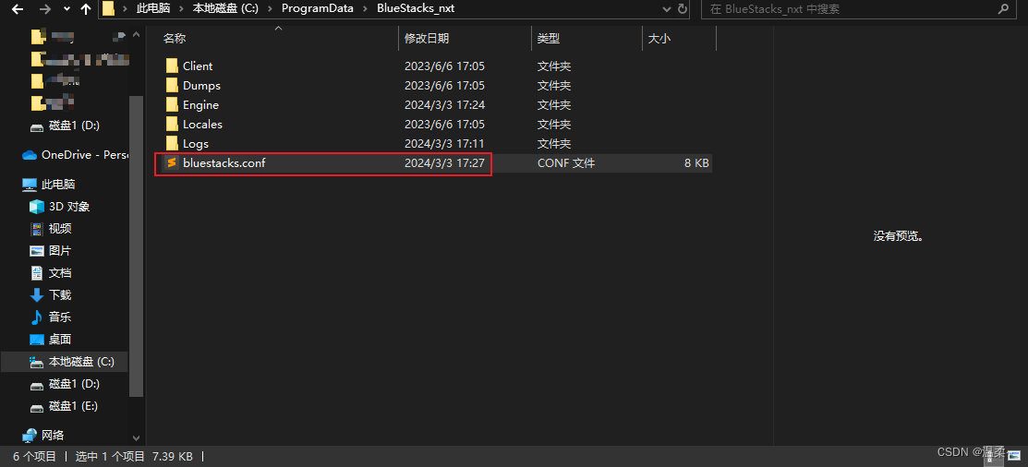Go back with the Back arrow
The image size is (1028, 467).
tap(18, 9)
